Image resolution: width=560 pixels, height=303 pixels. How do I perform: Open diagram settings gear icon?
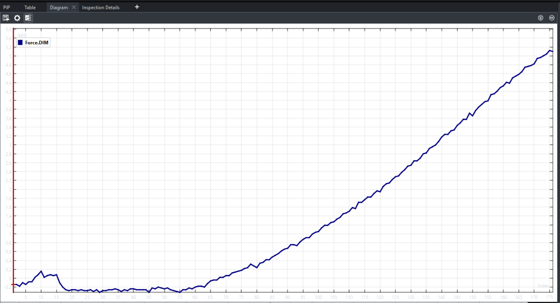tap(17, 18)
